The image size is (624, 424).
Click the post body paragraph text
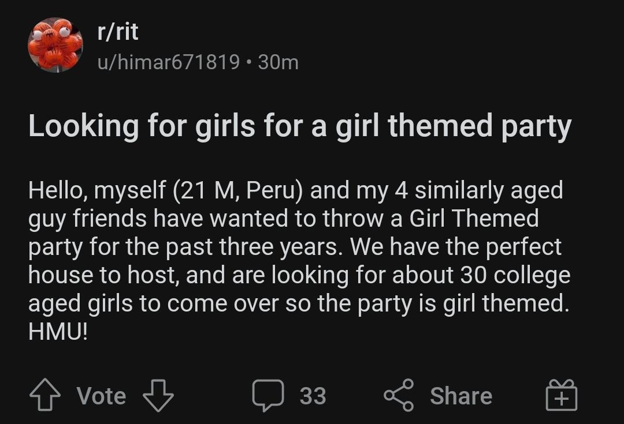tap(299, 261)
